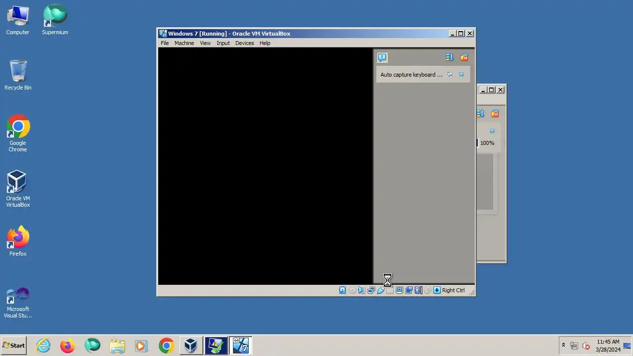Delete all notifications in Windows 7 VM panel

(464, 57)
